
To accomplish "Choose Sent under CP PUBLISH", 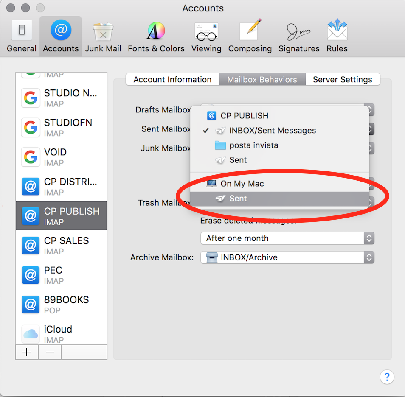I will click(x=279, y=160).
